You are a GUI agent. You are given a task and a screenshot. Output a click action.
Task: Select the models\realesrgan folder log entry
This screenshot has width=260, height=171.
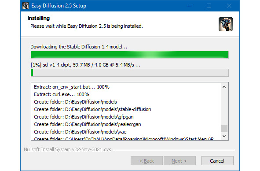(88, 124)
